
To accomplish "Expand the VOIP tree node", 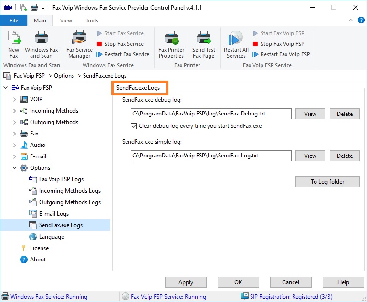I will [x=14, y=99].
